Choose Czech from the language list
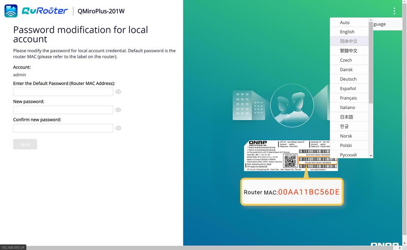Screen dimensions: 407x250 point(349,60)
